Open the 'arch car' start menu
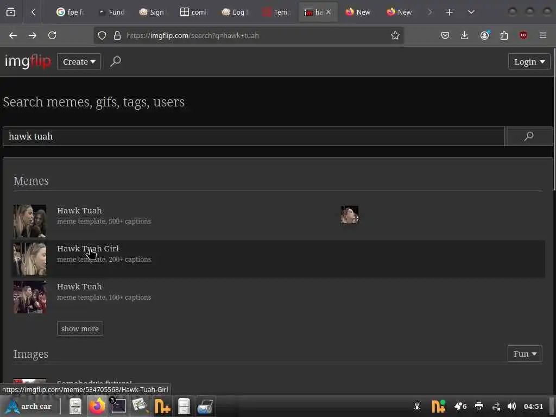Image resolution: width=556 pixels, height=417 pixels. click(x=29, y=406)
